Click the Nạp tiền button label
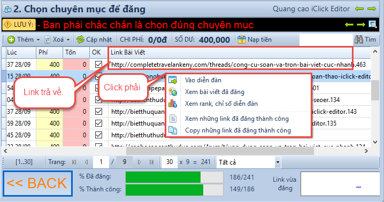The height and width of the screenshot is (202, 384). tap(259, 40)
